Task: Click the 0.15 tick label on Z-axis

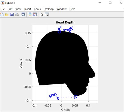Action: click(28, 33)
